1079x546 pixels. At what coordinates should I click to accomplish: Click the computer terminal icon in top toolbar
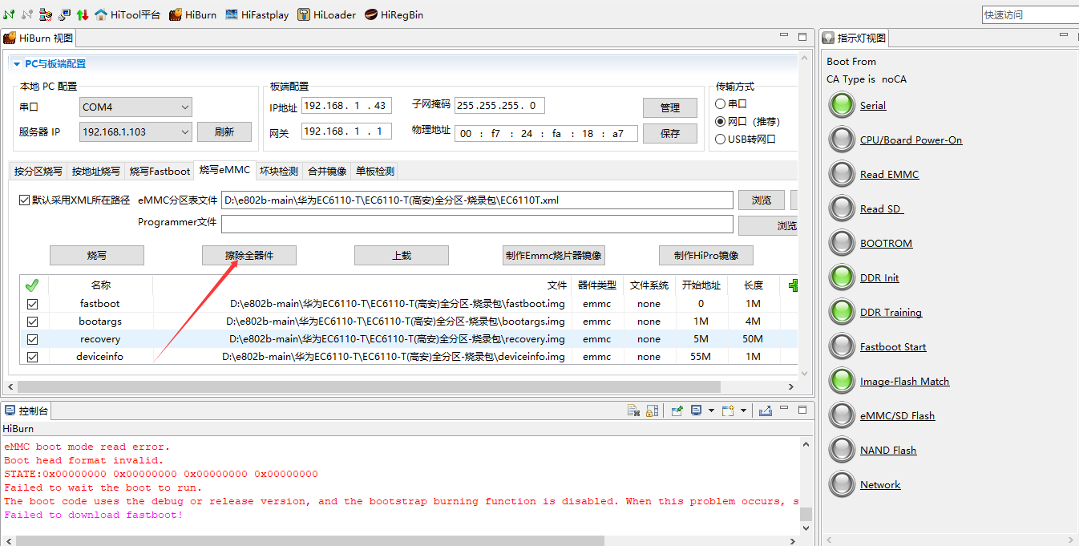[x=64, y=14]
